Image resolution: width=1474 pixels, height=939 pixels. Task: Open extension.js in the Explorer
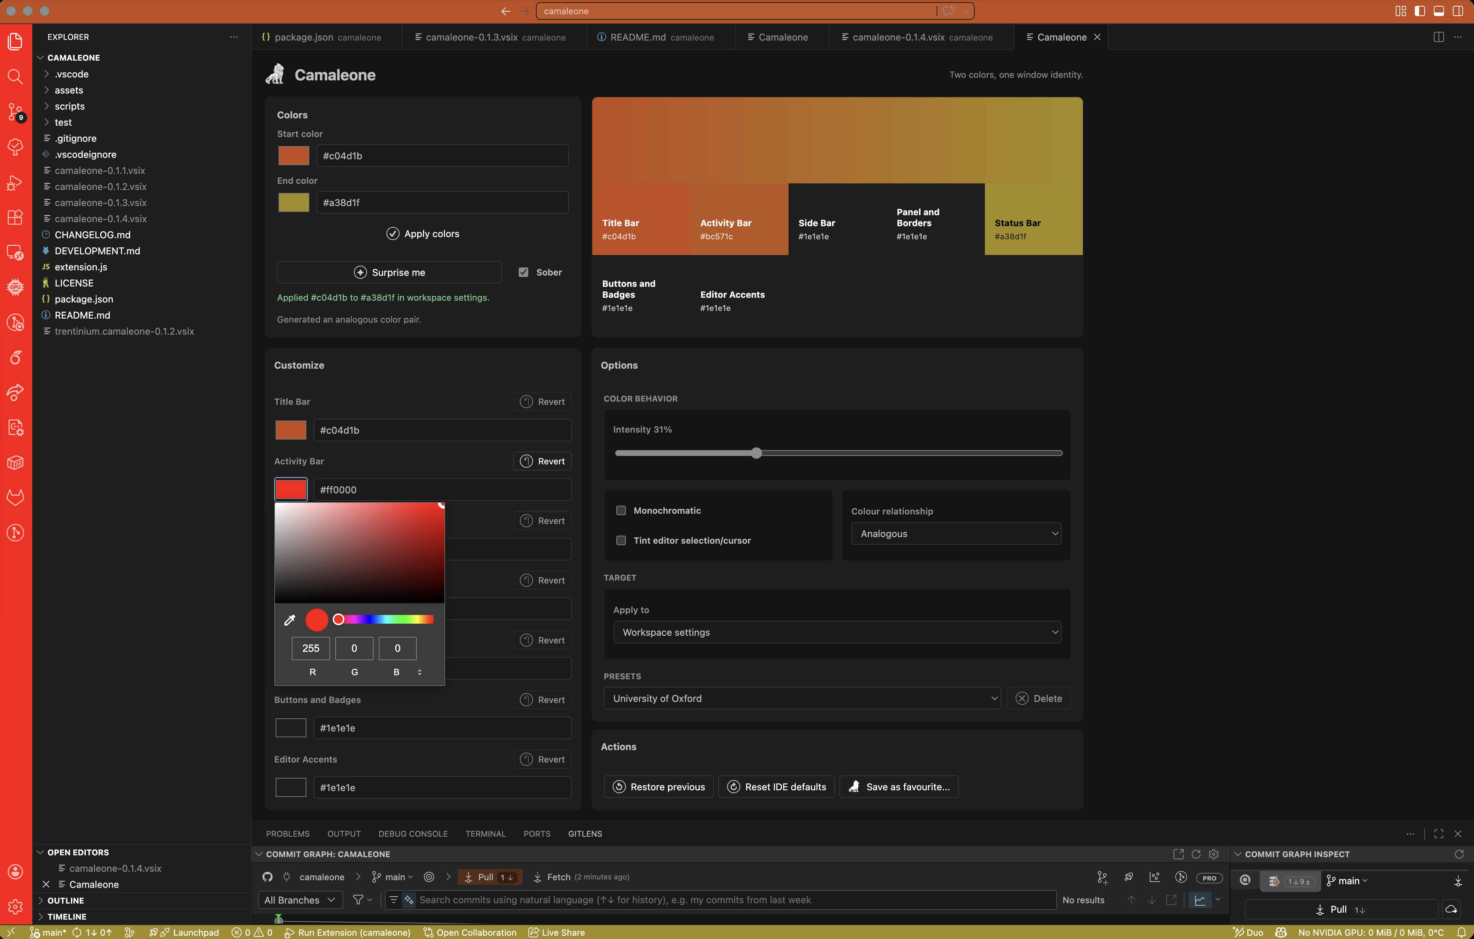[x=81, y=267]
